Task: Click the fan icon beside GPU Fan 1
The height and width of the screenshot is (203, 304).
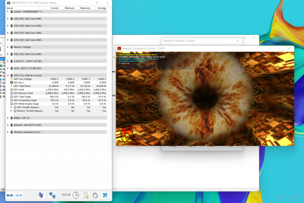Action: pyautogui.click(x=12, y=82)
